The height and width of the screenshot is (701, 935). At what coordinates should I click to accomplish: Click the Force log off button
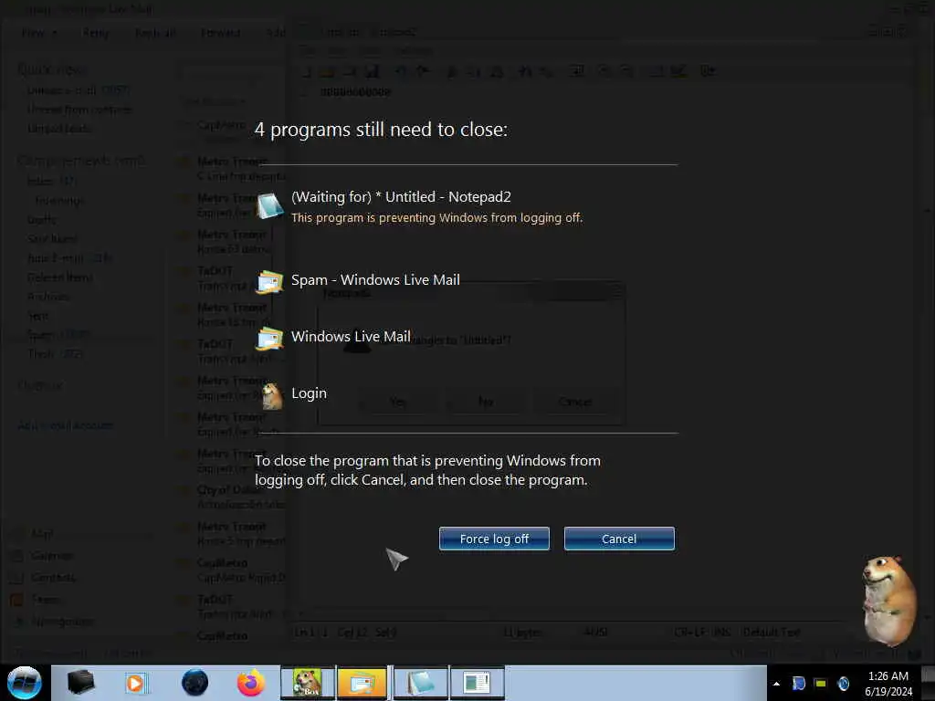(494, 539)
